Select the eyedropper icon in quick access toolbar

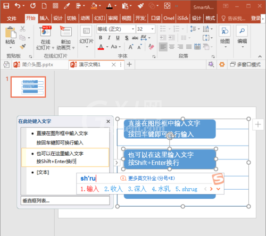[66, 6]
